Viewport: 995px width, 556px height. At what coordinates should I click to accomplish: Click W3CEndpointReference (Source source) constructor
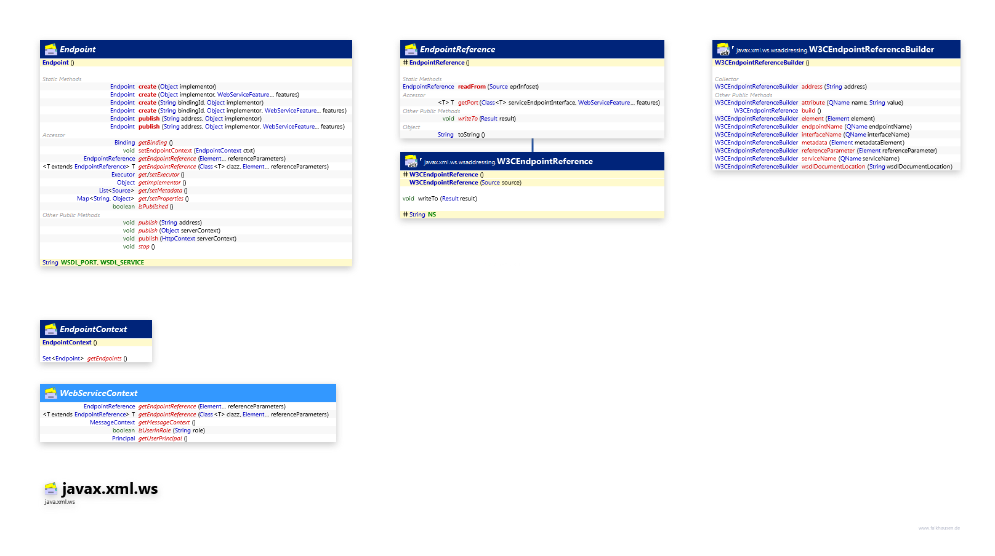tap(465, 183)
